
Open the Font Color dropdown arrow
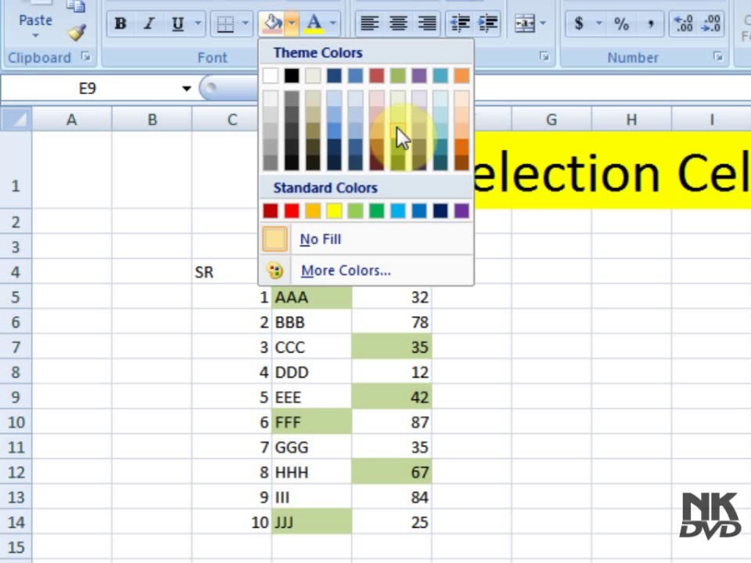(x=333, y=23)
